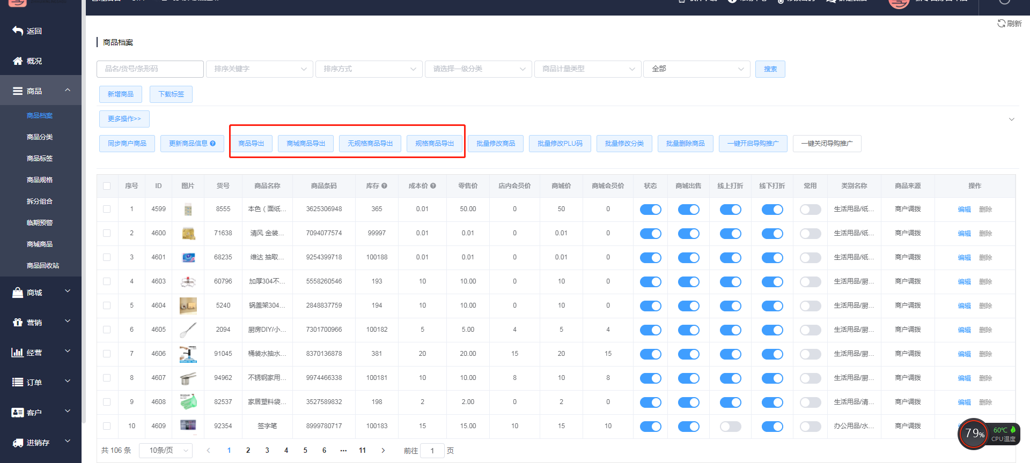This screenshot has height=463, width=1030.
Task: Click the 新增商品 button
Action: [121, 94]
